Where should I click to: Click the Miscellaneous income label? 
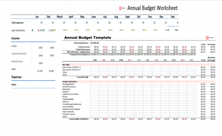tap(17, 61)
